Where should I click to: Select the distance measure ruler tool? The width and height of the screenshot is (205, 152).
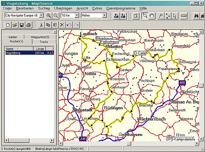184,15
